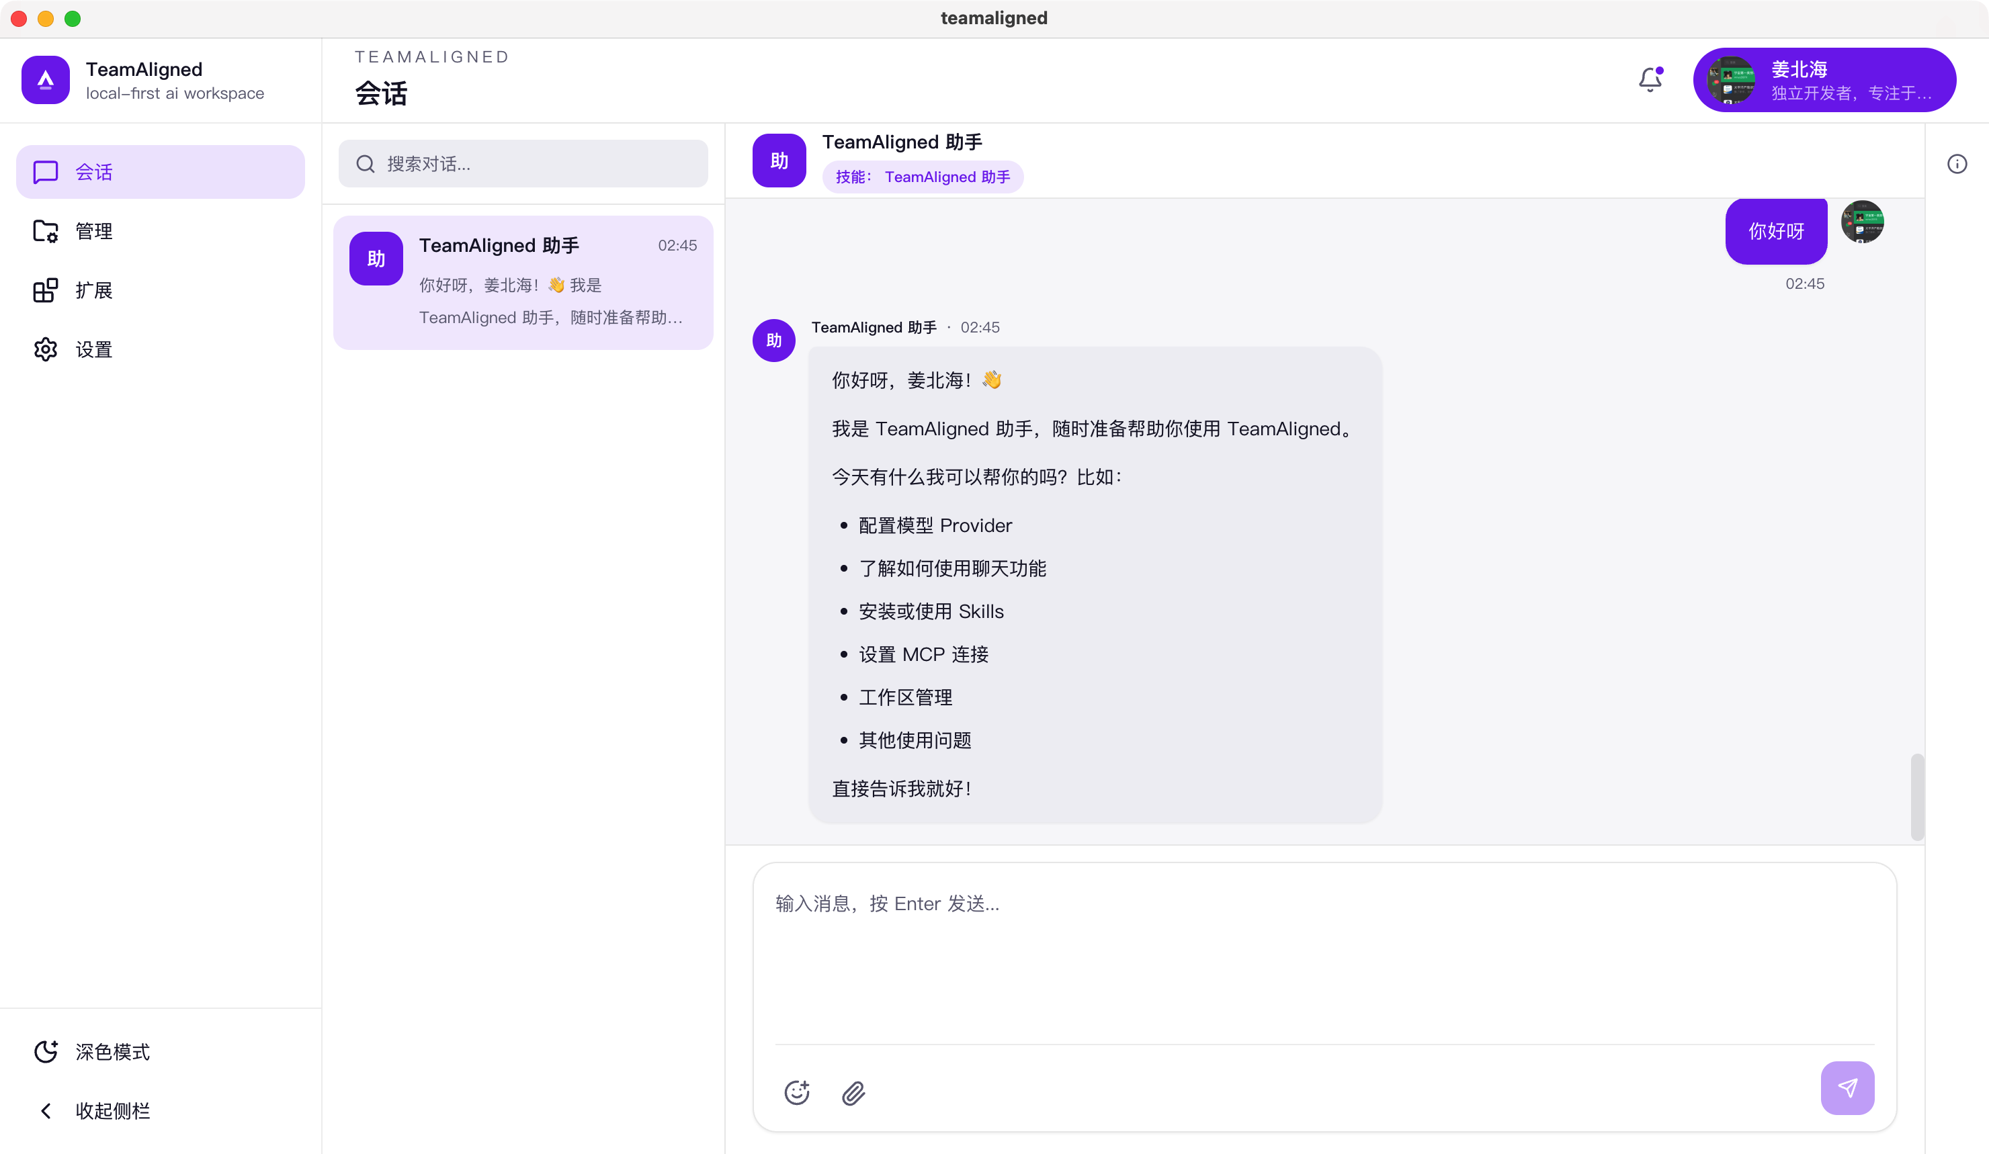Open the conversation info icon
This screenshot has height=1154, width=1989.
tap(1957, 164)
